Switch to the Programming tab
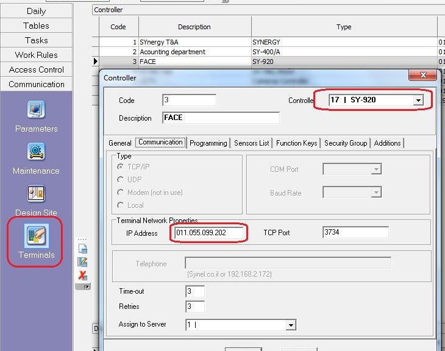 (x=208, y=143)
